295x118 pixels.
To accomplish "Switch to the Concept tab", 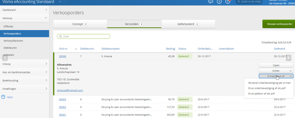I will (80, 24).
